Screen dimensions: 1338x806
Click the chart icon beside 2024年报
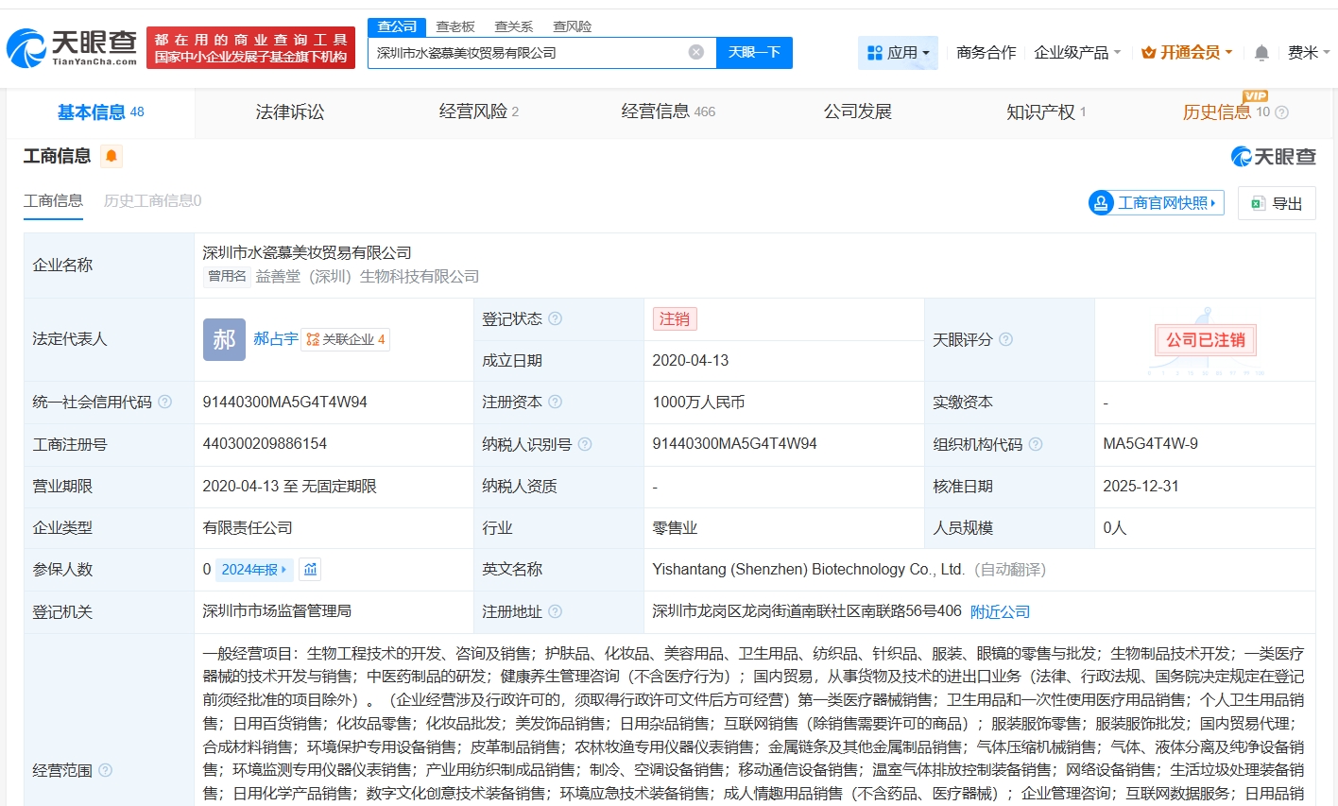pyautogui.click(x=310, y=570)
